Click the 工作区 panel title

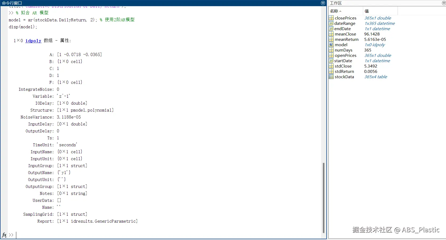coord(336,3)
